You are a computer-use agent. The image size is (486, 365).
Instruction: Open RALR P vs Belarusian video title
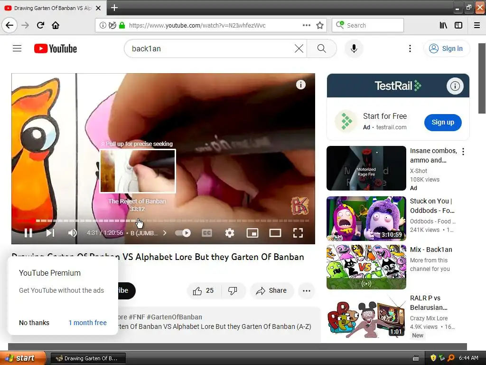429,303
